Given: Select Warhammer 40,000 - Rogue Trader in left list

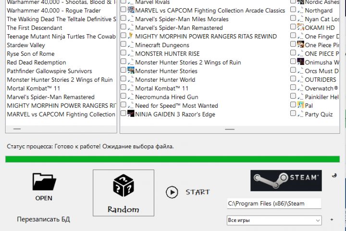Looking at the screenshot, I should 54,11.
